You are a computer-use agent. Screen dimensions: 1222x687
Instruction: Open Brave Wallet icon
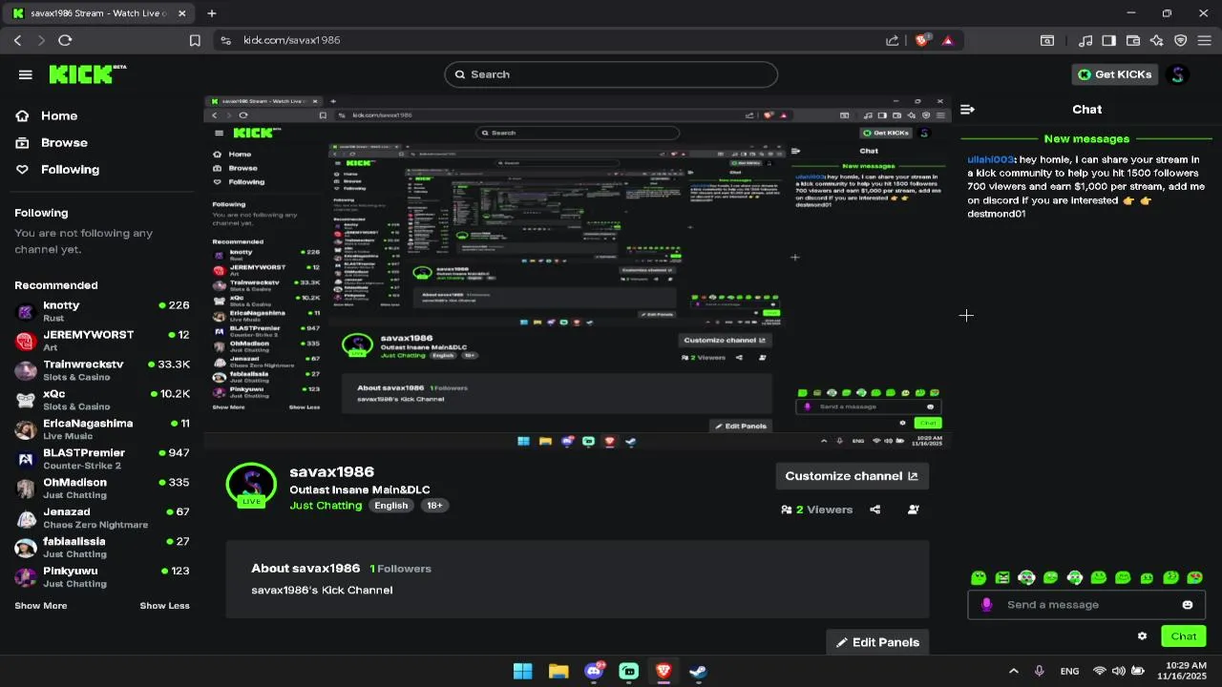(1133, 40)
